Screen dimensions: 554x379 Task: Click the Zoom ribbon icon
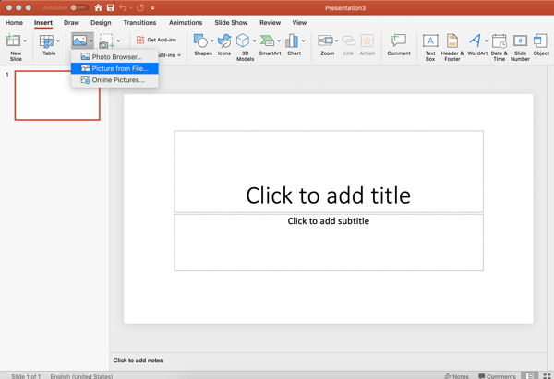coord(325,41)
